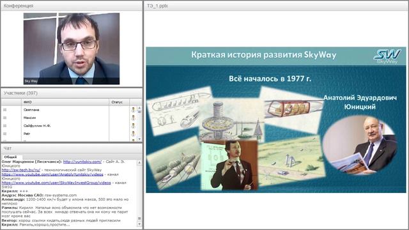Click the photo of man in dark suit presenting
The width and height of the screenshot is (409, 230).
click(229, 165)
